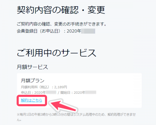This screenshot has width=156, height=125.
Task: Click the blurred date after 申込日
Action: click(x=51, y=92)
